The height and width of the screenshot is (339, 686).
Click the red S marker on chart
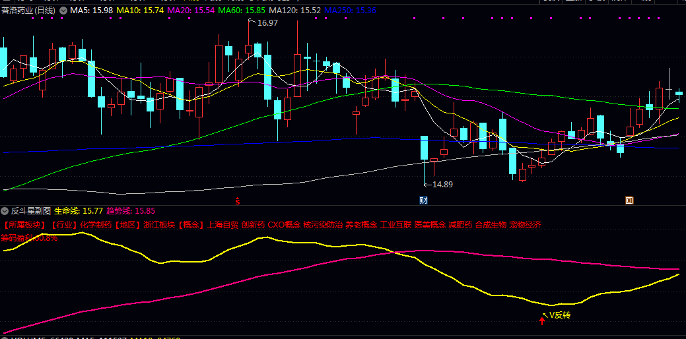tap(238, 201)
